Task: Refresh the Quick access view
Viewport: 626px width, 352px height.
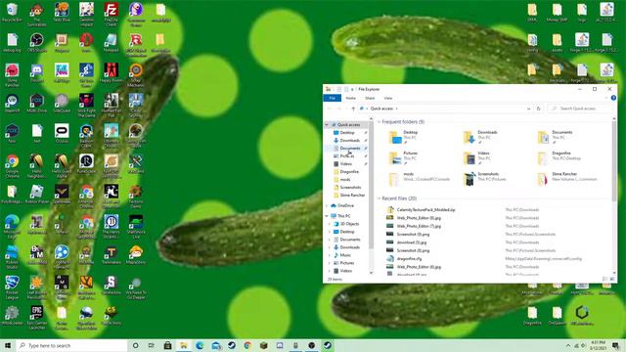Action: [538, 109]
